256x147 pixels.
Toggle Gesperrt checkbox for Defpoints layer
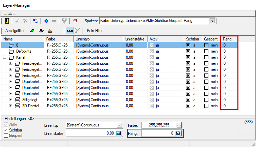click(x=206, y=51)
